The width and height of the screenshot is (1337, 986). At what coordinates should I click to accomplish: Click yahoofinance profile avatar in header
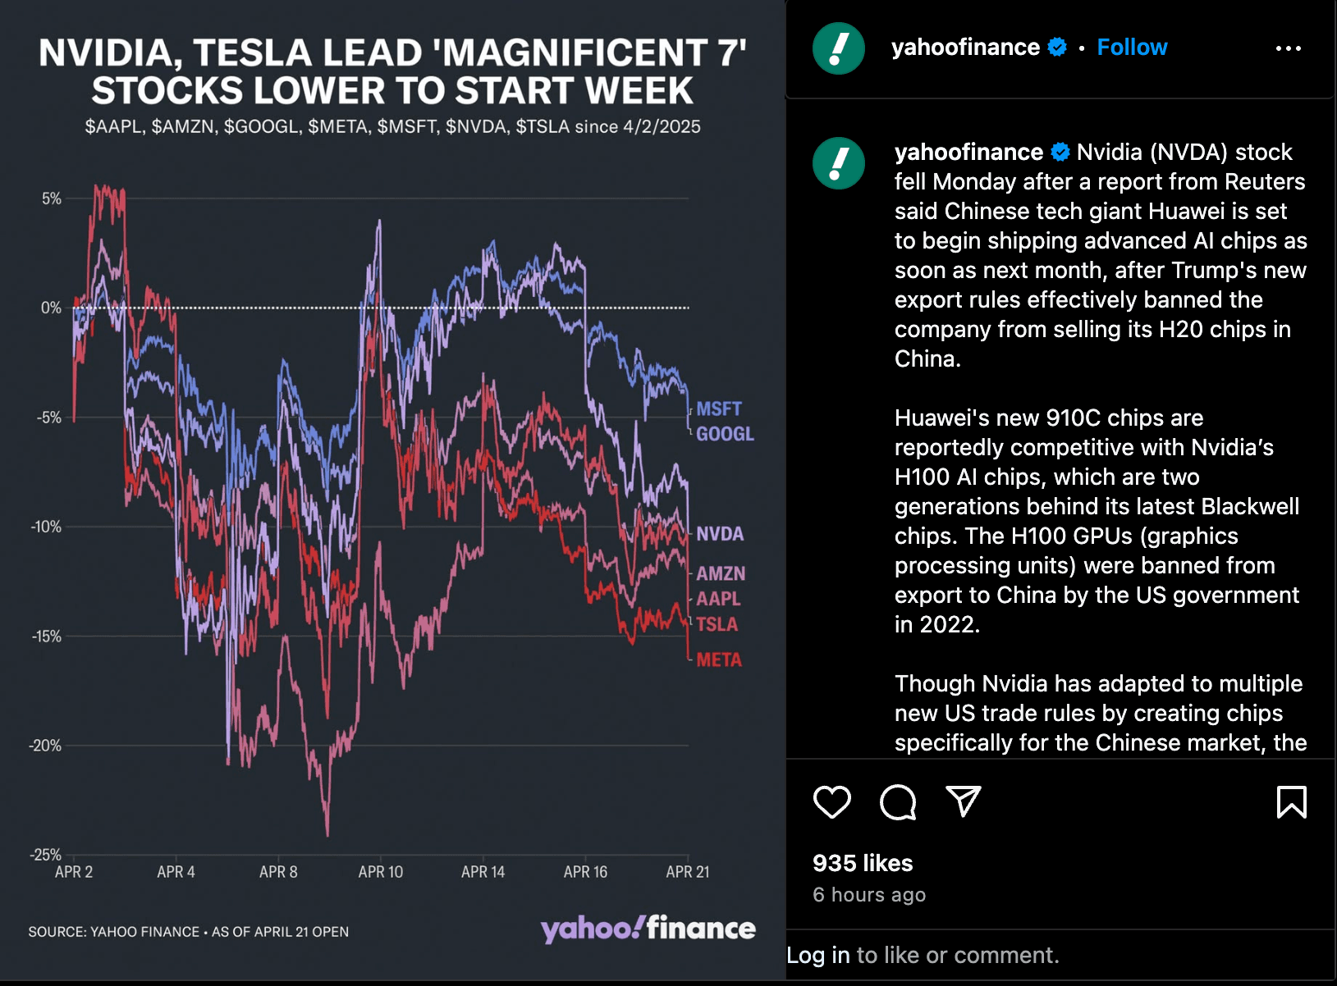838,48
